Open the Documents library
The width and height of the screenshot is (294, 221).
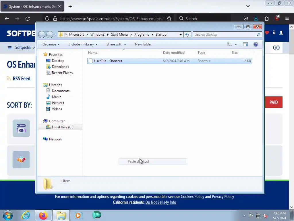pos(61,91)
